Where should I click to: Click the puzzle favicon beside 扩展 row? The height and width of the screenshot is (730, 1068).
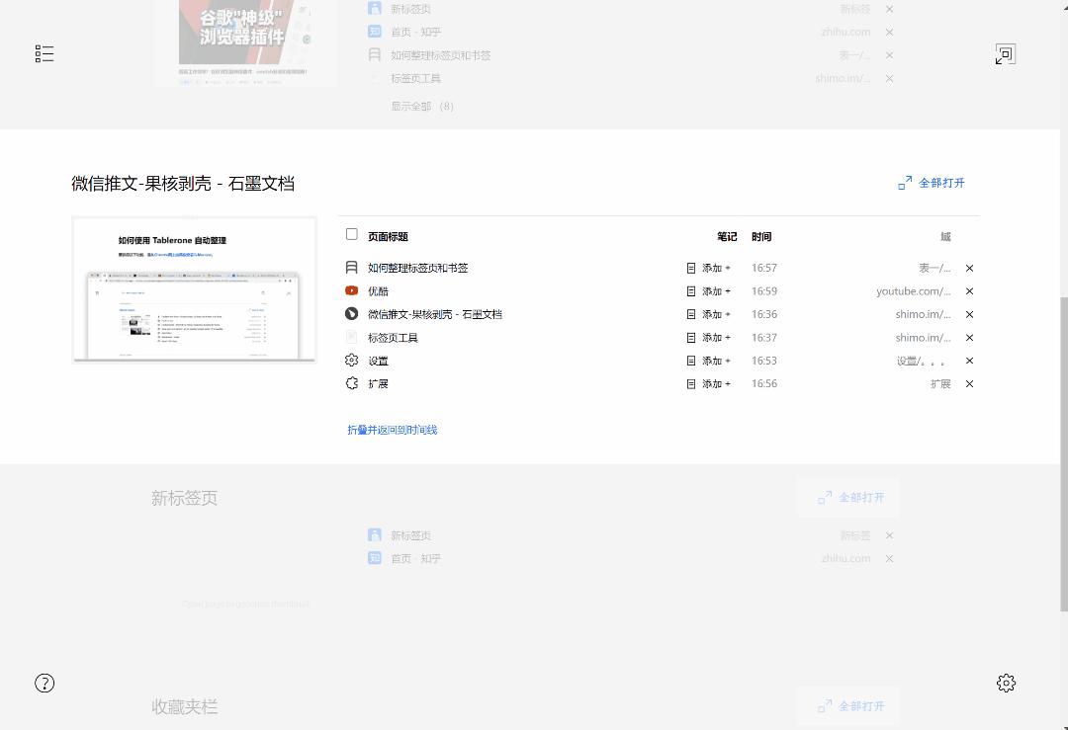[351, 383]
